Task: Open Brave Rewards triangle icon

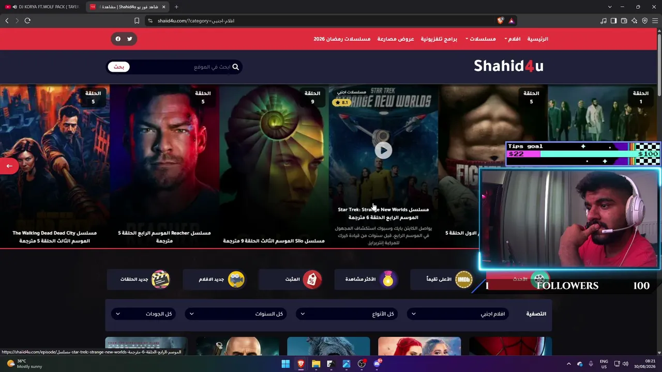Action: (511, 21)
